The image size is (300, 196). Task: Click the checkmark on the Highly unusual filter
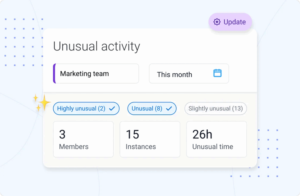click(112, 108)
